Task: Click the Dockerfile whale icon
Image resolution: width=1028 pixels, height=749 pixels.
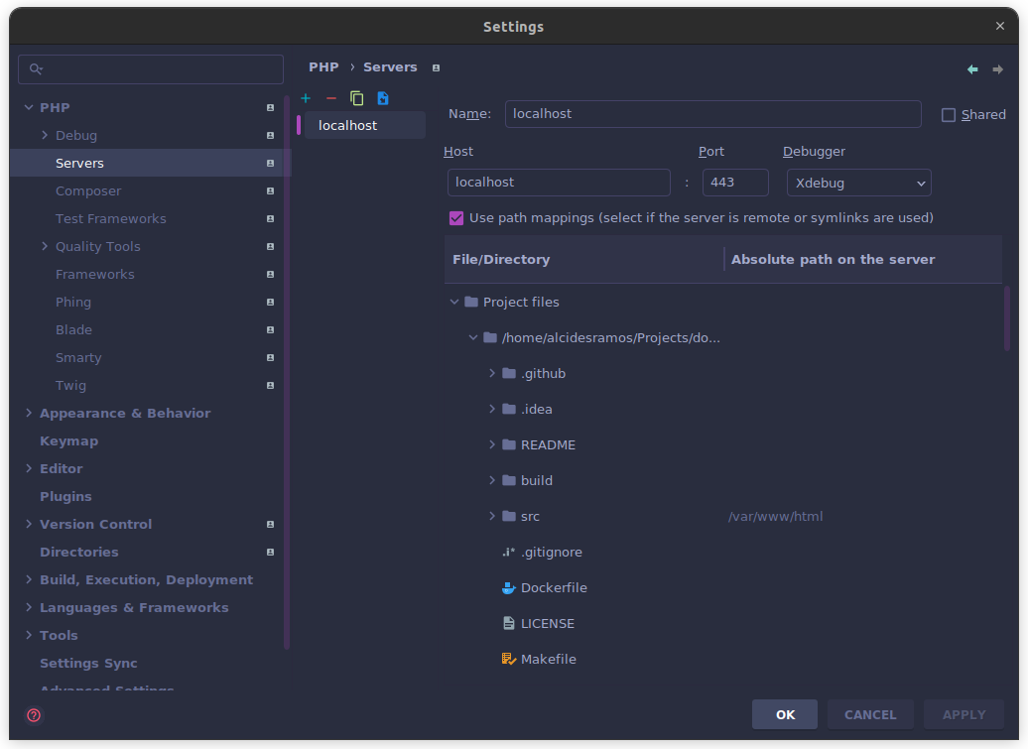Action: coord(509,588)
